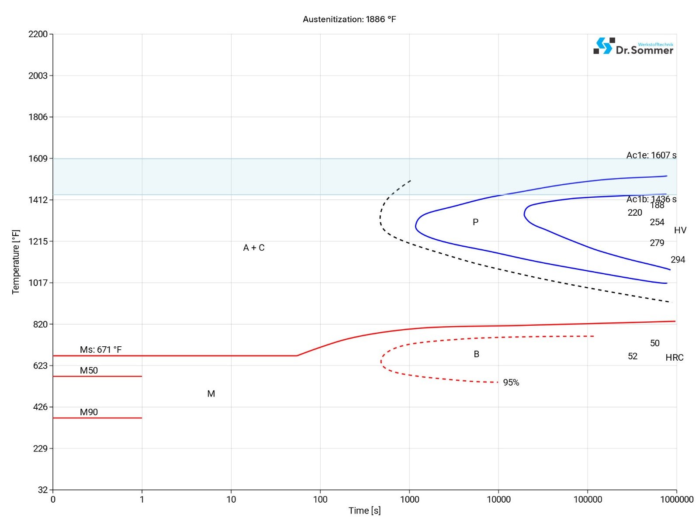Click the 52 HRC hardness value
This screenshot has width=699, height=524.
tap(632, 356)
